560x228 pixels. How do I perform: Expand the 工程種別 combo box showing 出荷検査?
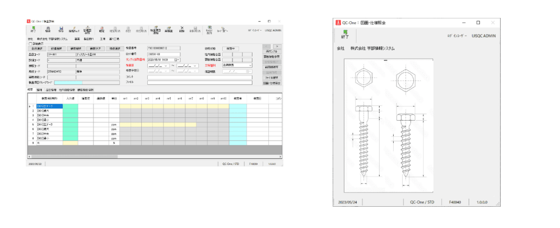250,65
